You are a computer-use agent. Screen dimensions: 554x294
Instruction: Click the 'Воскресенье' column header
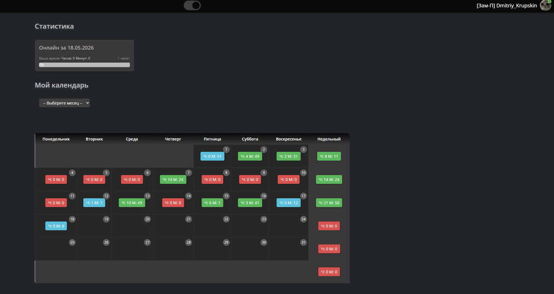288,139
